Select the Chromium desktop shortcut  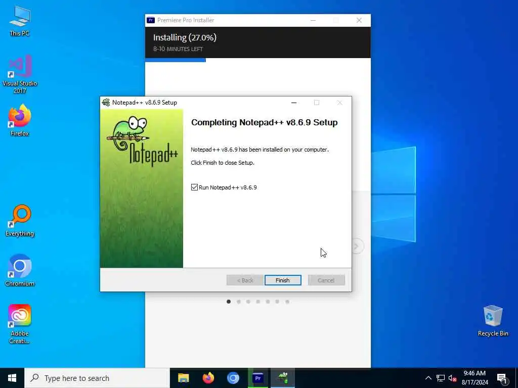pyautogui.click(x=20, y=271)
